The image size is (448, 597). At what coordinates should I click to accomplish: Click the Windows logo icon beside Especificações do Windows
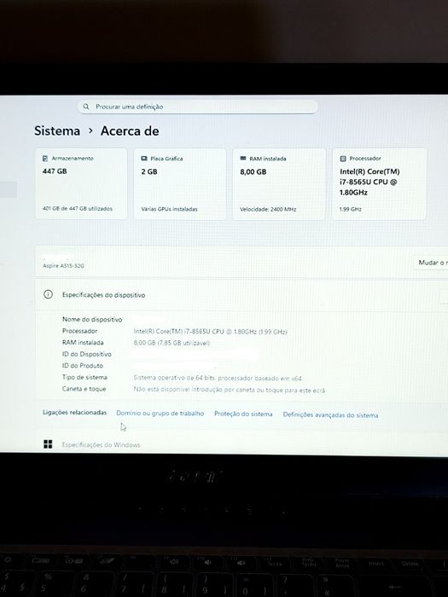(48, 444)
